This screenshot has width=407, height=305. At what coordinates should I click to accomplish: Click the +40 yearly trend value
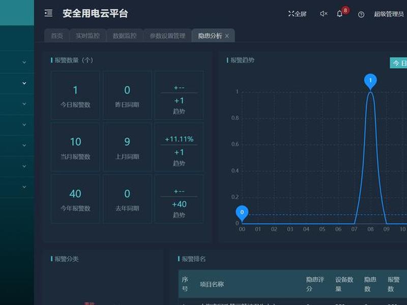[x=179, y=204]
